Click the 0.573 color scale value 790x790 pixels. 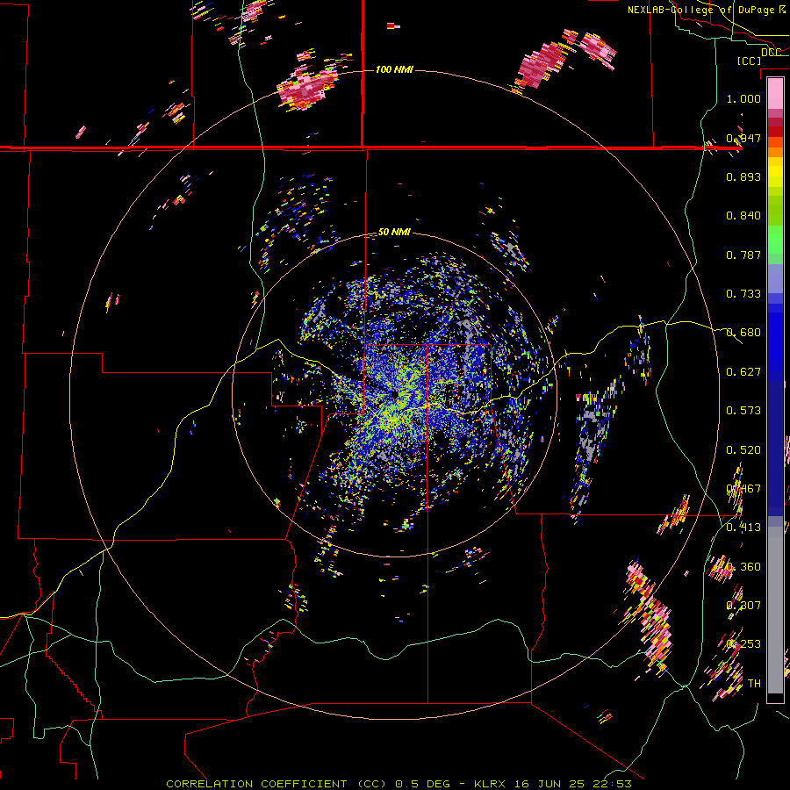(x=743, y=411)
